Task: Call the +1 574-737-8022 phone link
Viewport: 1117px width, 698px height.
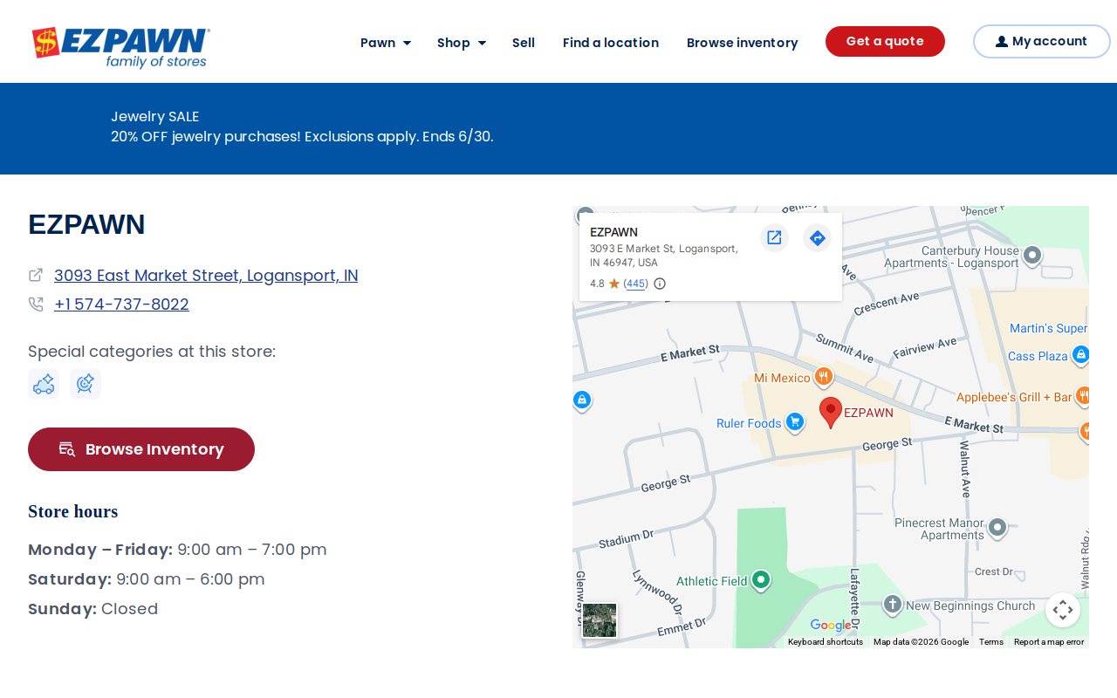Action: tap(121, 305)
